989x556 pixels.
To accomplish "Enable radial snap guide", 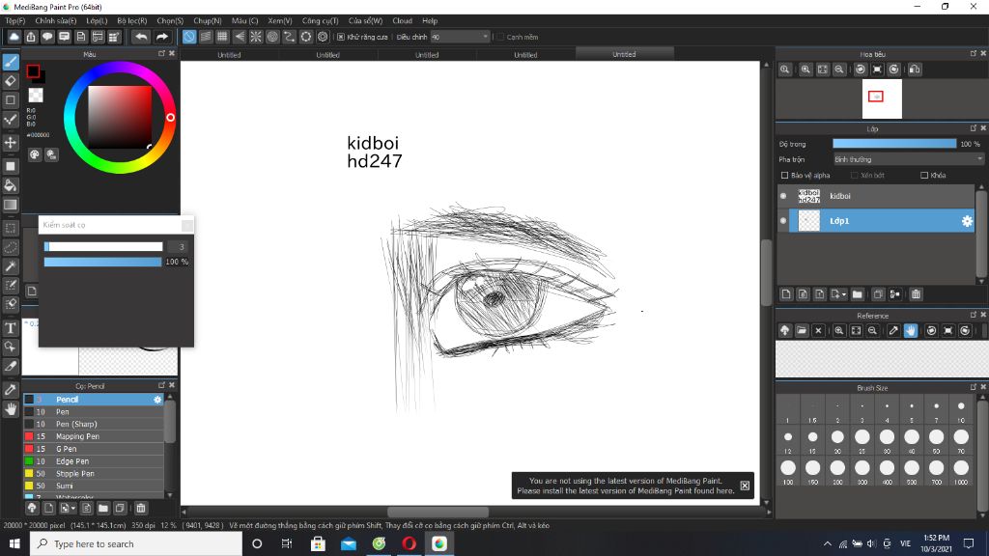I will coord(255,38).
